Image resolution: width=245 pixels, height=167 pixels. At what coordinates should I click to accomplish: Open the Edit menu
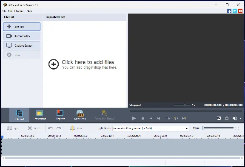[10, 11]
